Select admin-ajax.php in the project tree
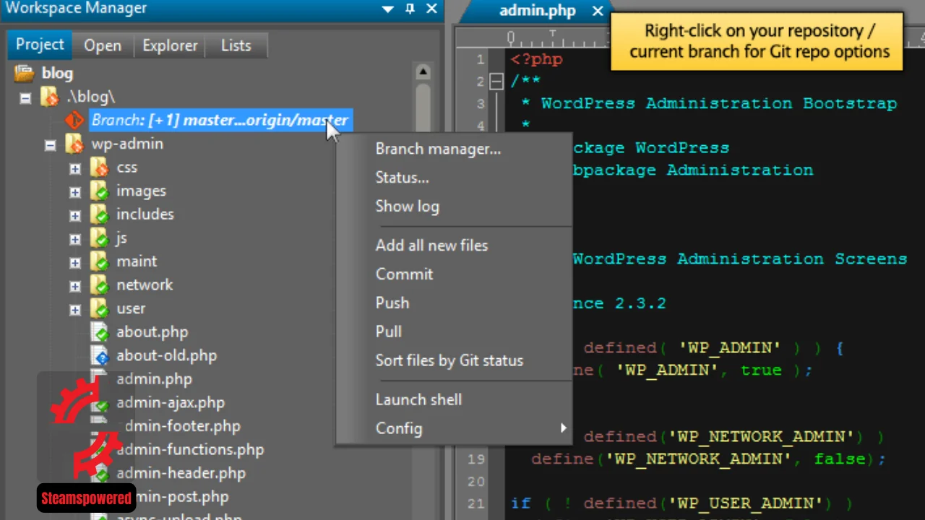Screen dimensions: 925x520 tap(170, 402)
